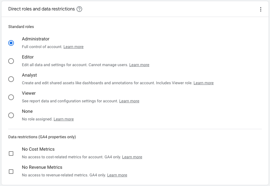
Task: Choose the Analyst role radio button
Action: click(x=11, y=79)
